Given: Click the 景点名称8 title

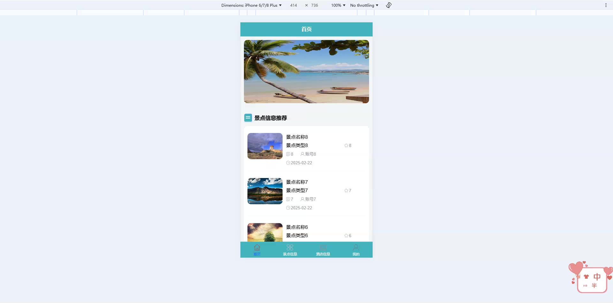Looking at the screenshot, I should coord(297,137).
